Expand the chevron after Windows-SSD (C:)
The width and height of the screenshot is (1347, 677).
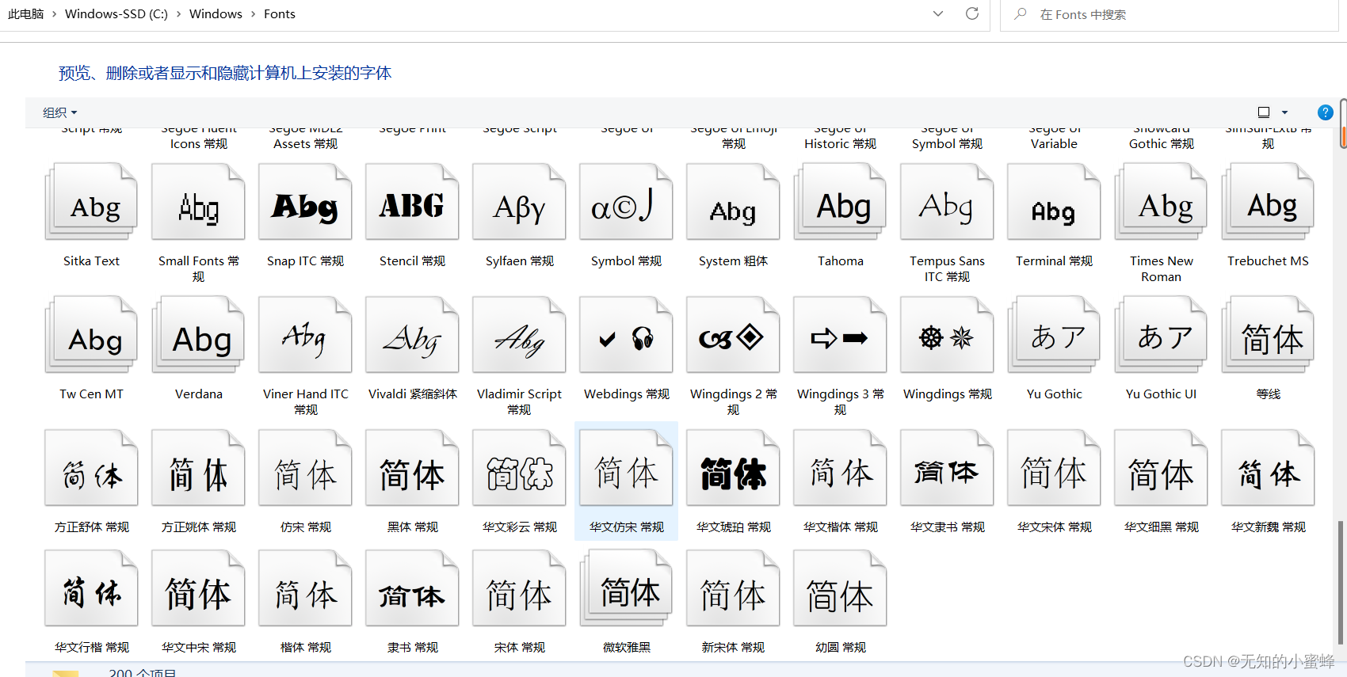pos(178,14)
